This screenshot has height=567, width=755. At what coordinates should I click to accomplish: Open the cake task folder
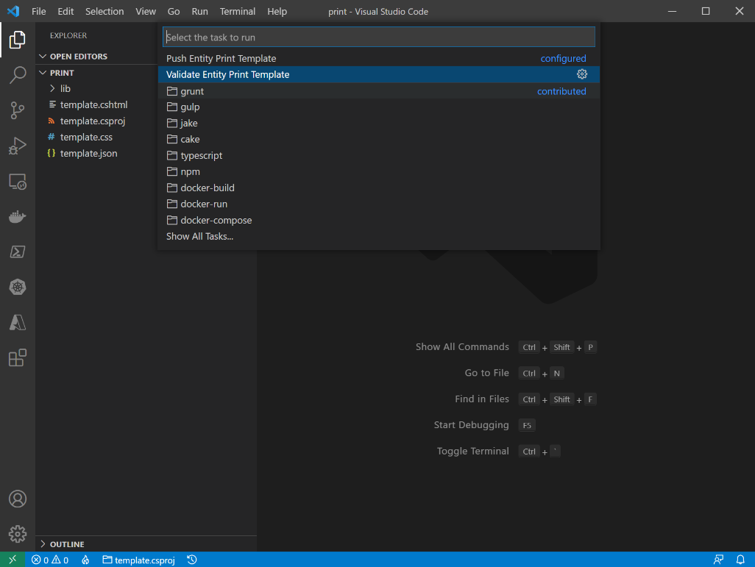pyautogui.click(x=379, y=139)
